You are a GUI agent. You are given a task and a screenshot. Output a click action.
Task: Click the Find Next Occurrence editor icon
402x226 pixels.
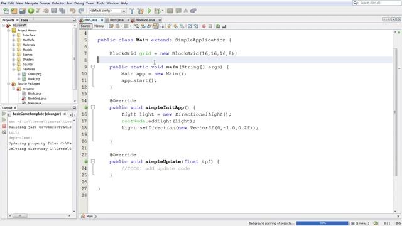point(149,26)
